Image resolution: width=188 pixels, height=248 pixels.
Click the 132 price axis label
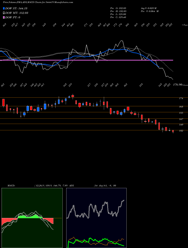(x=181, y=131)
